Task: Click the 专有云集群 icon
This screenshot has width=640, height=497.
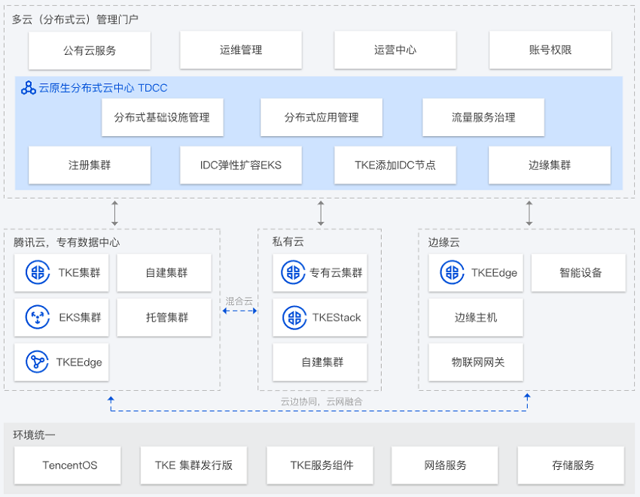Action: click(x=293, y=272)
